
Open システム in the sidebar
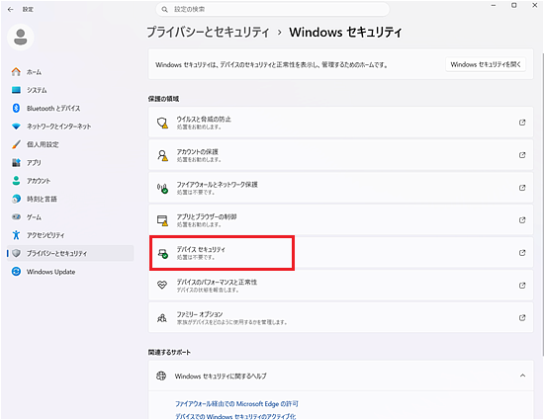pyautogui.click(x=70, y=90)
